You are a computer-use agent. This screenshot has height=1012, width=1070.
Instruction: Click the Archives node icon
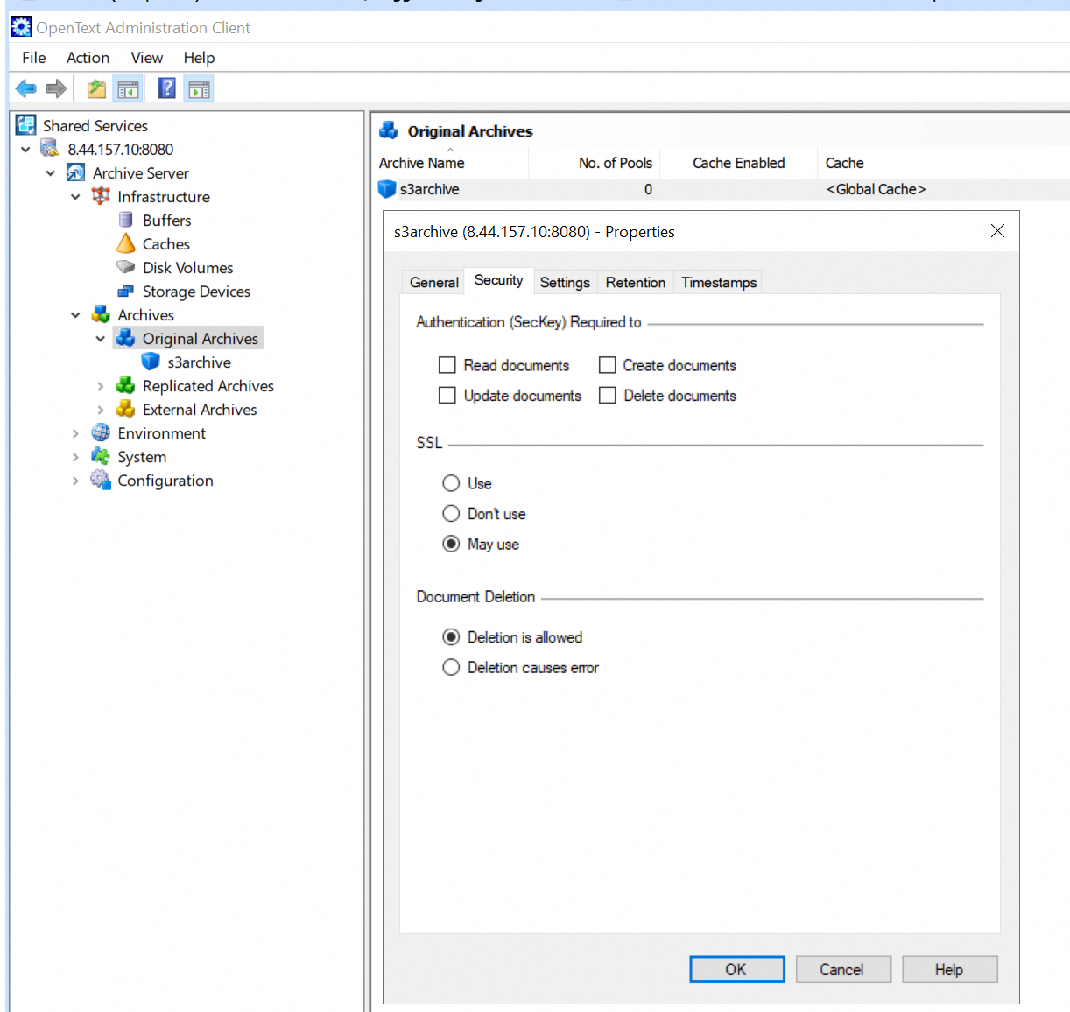(101, 314)
